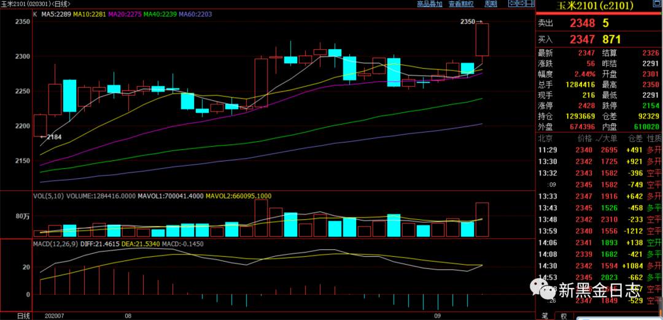Click the buy volume 871
663x320 pixels.
click(611, 40)
